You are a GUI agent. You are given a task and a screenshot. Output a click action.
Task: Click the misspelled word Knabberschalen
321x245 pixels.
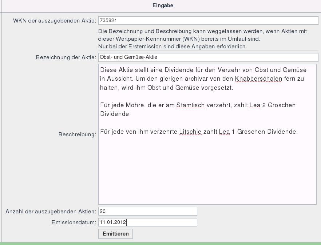(x=258, y=79)
